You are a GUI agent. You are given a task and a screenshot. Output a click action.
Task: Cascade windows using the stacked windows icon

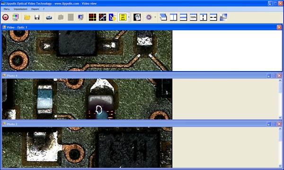(x=163, y=17)
